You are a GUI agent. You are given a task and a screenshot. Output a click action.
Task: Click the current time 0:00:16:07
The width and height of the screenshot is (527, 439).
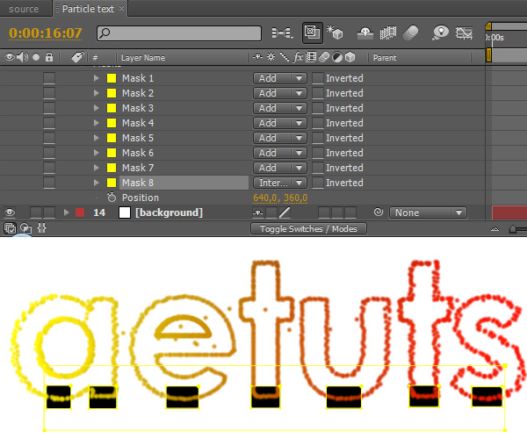tap(46, 32)
